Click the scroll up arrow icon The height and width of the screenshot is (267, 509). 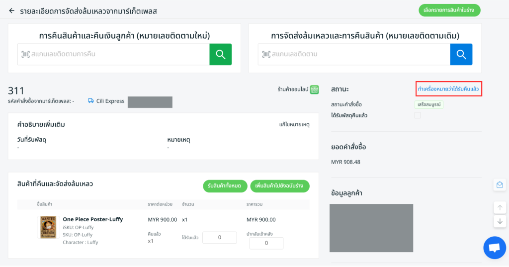click(x=500, y=207)
